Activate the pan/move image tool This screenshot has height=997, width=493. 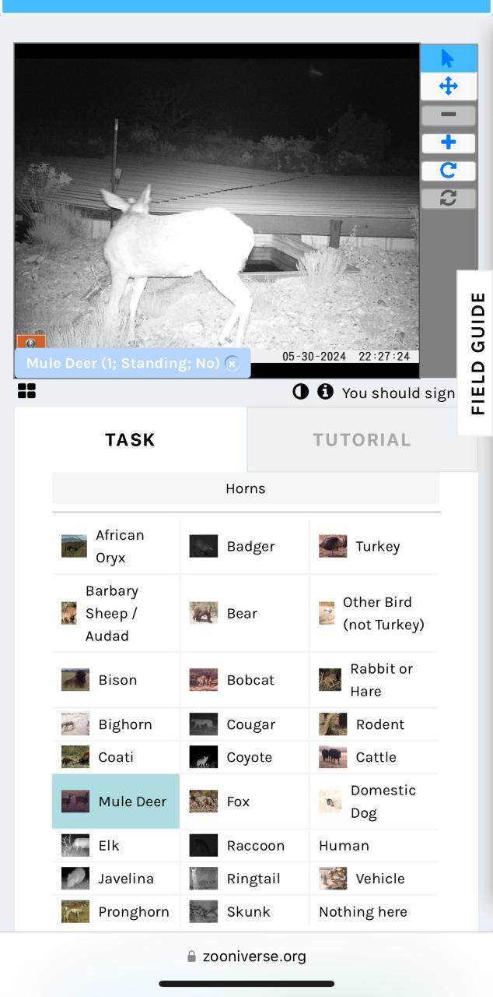click(x=449, y=86)
